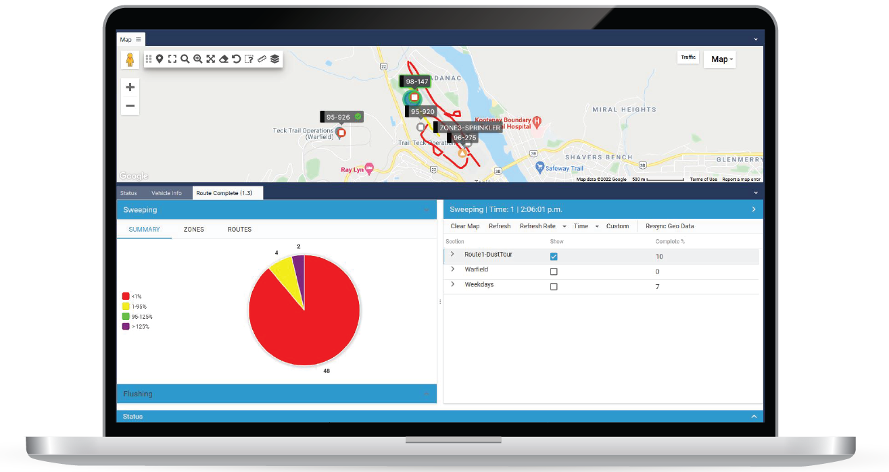Click the yellow 1-95% legend swatch
Viewport: 889px width, 472px height.
click(126, 307)
